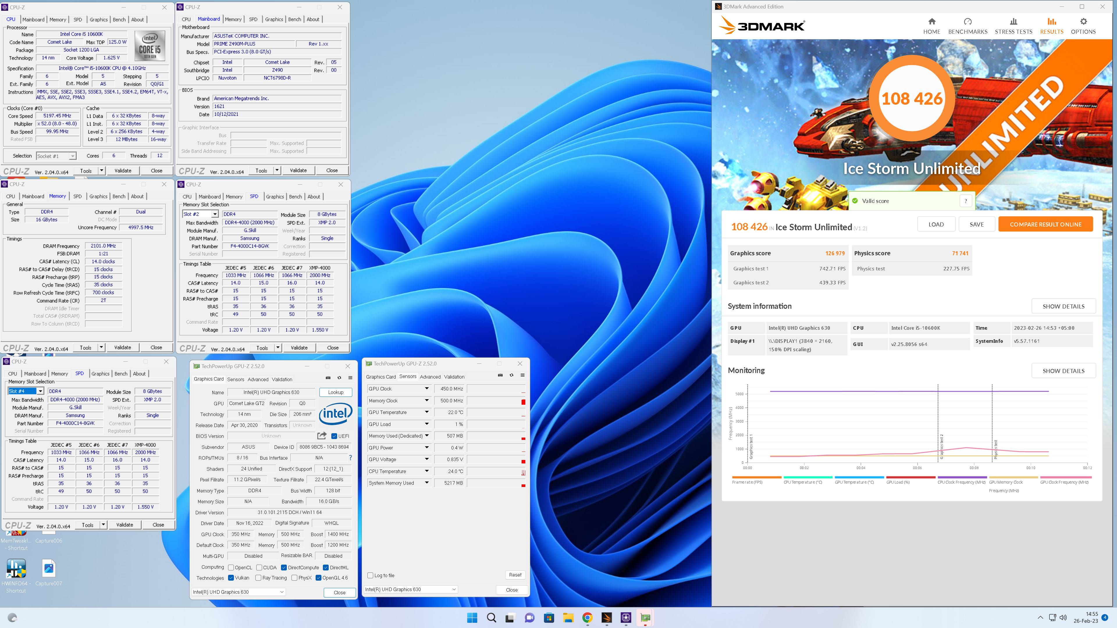Viewport: 1117px width, 628px height.
Task: Click the question mark beside Valid score
Action: point(966,201)
